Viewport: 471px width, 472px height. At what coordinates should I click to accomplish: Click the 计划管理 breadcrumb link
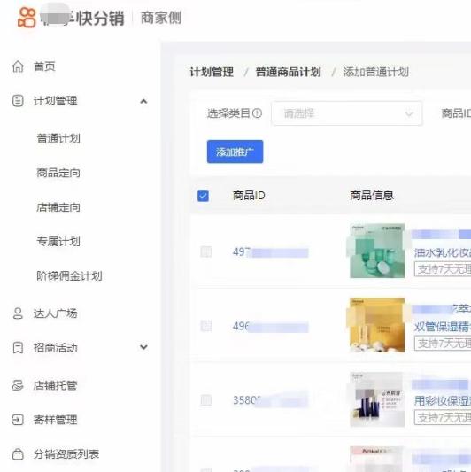(212, 72)
